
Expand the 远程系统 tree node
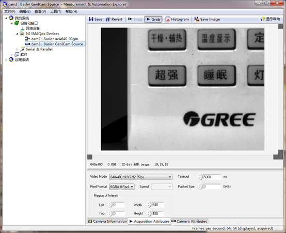click(x=6, y=60)
